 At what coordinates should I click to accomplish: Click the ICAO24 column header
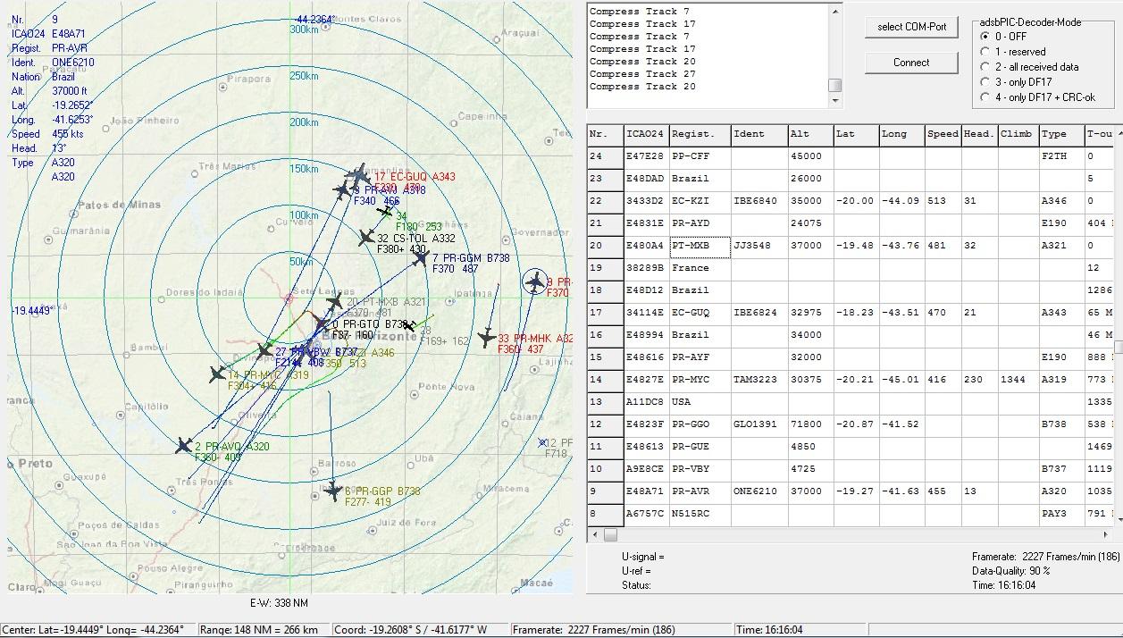point(645,134)
